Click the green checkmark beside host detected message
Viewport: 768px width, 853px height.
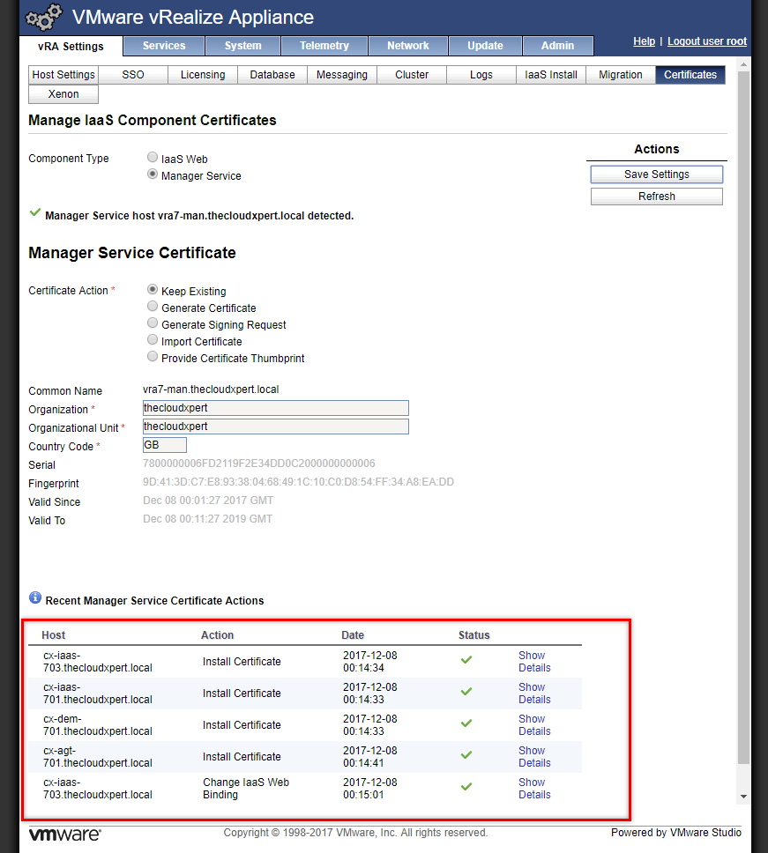tap(35, 213)
